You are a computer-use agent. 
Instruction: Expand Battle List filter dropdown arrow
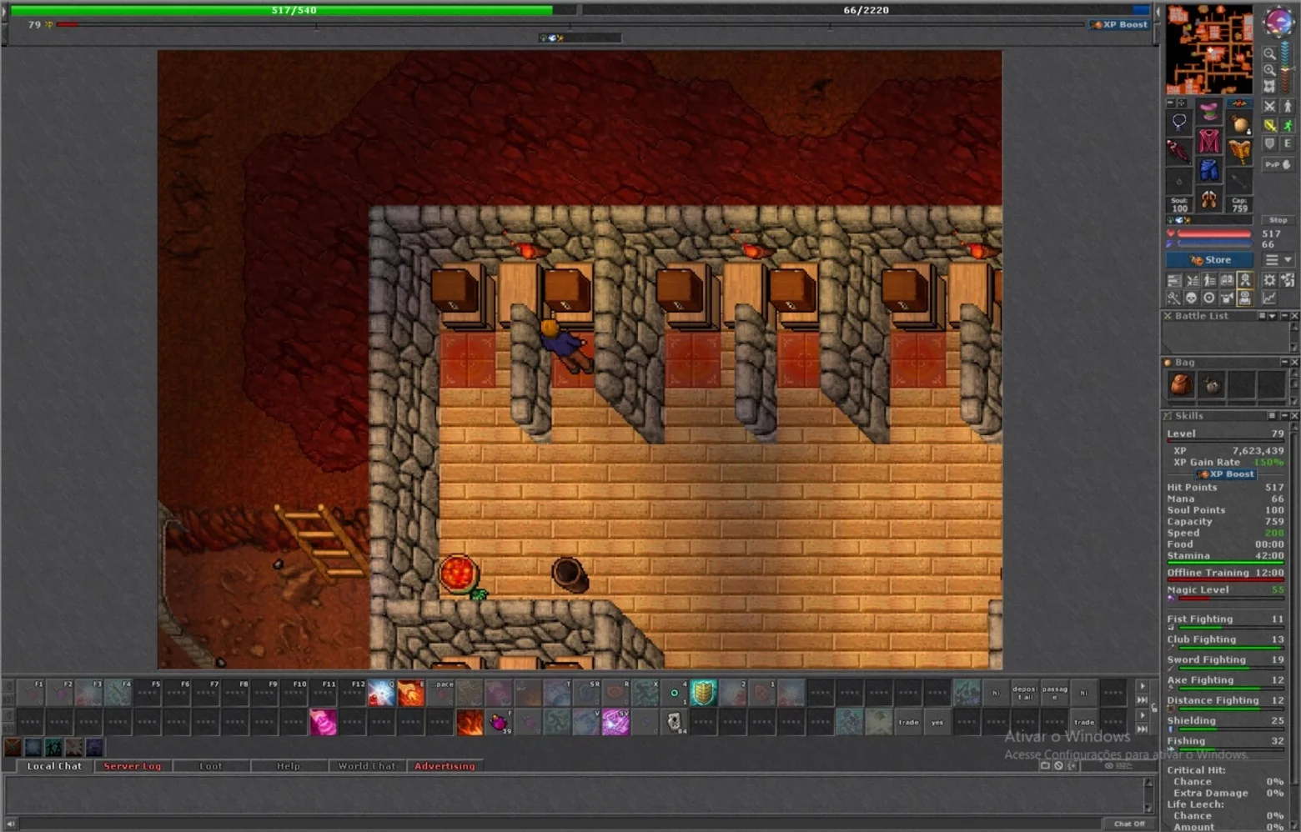tap(1273, 316)
